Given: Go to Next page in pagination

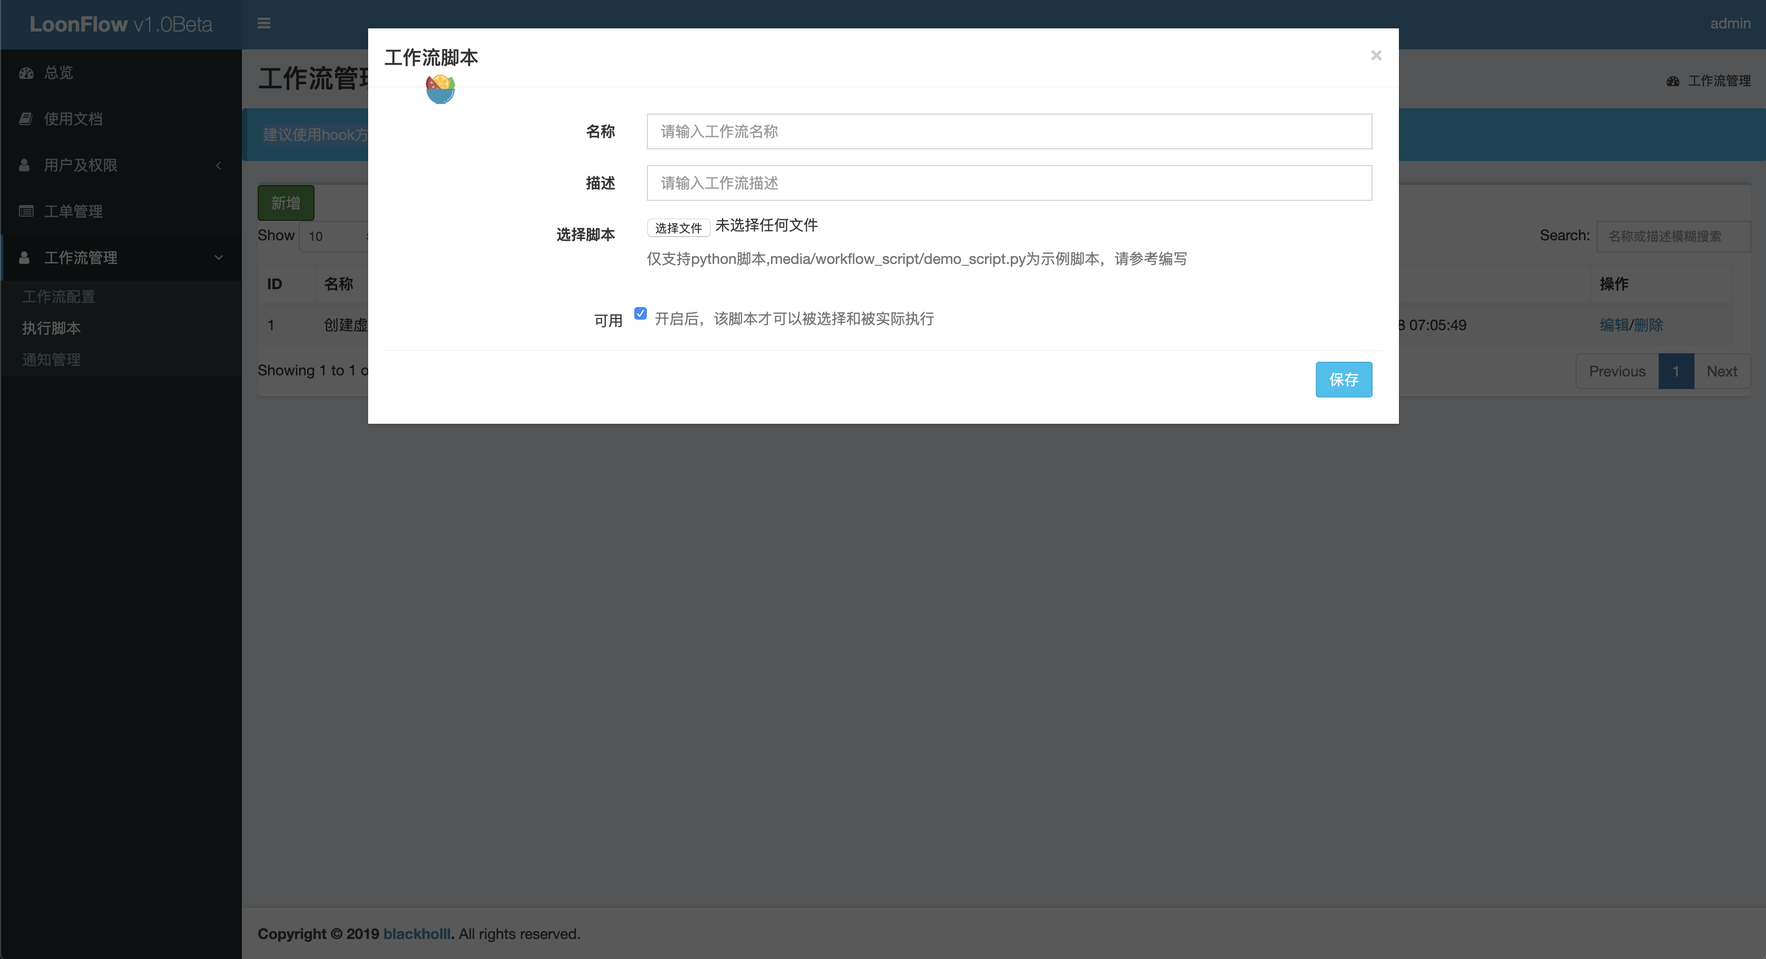Looking at the screenshot, I should click(x=1721, y=372).
